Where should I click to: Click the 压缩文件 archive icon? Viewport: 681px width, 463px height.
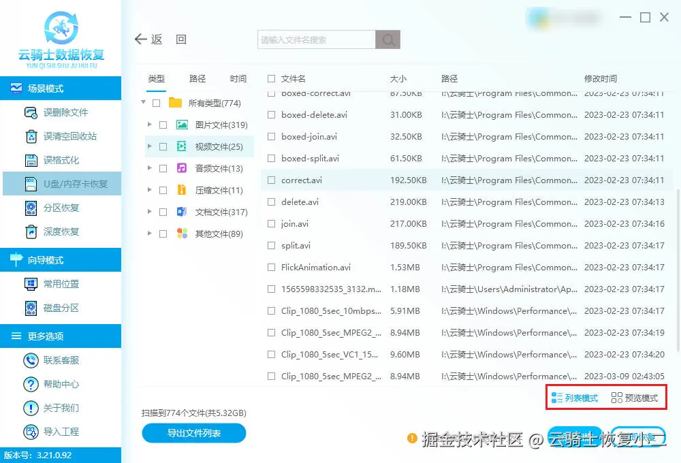tap(182, 190)
